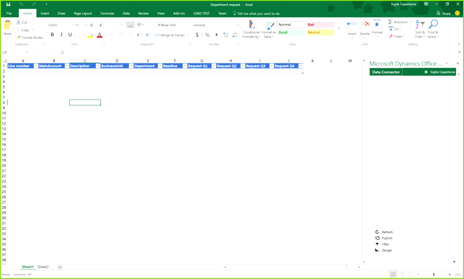This screenshot has height=279, width=464.
Task: Expand the Department column filter dropdown
Action: coord(160,66)
